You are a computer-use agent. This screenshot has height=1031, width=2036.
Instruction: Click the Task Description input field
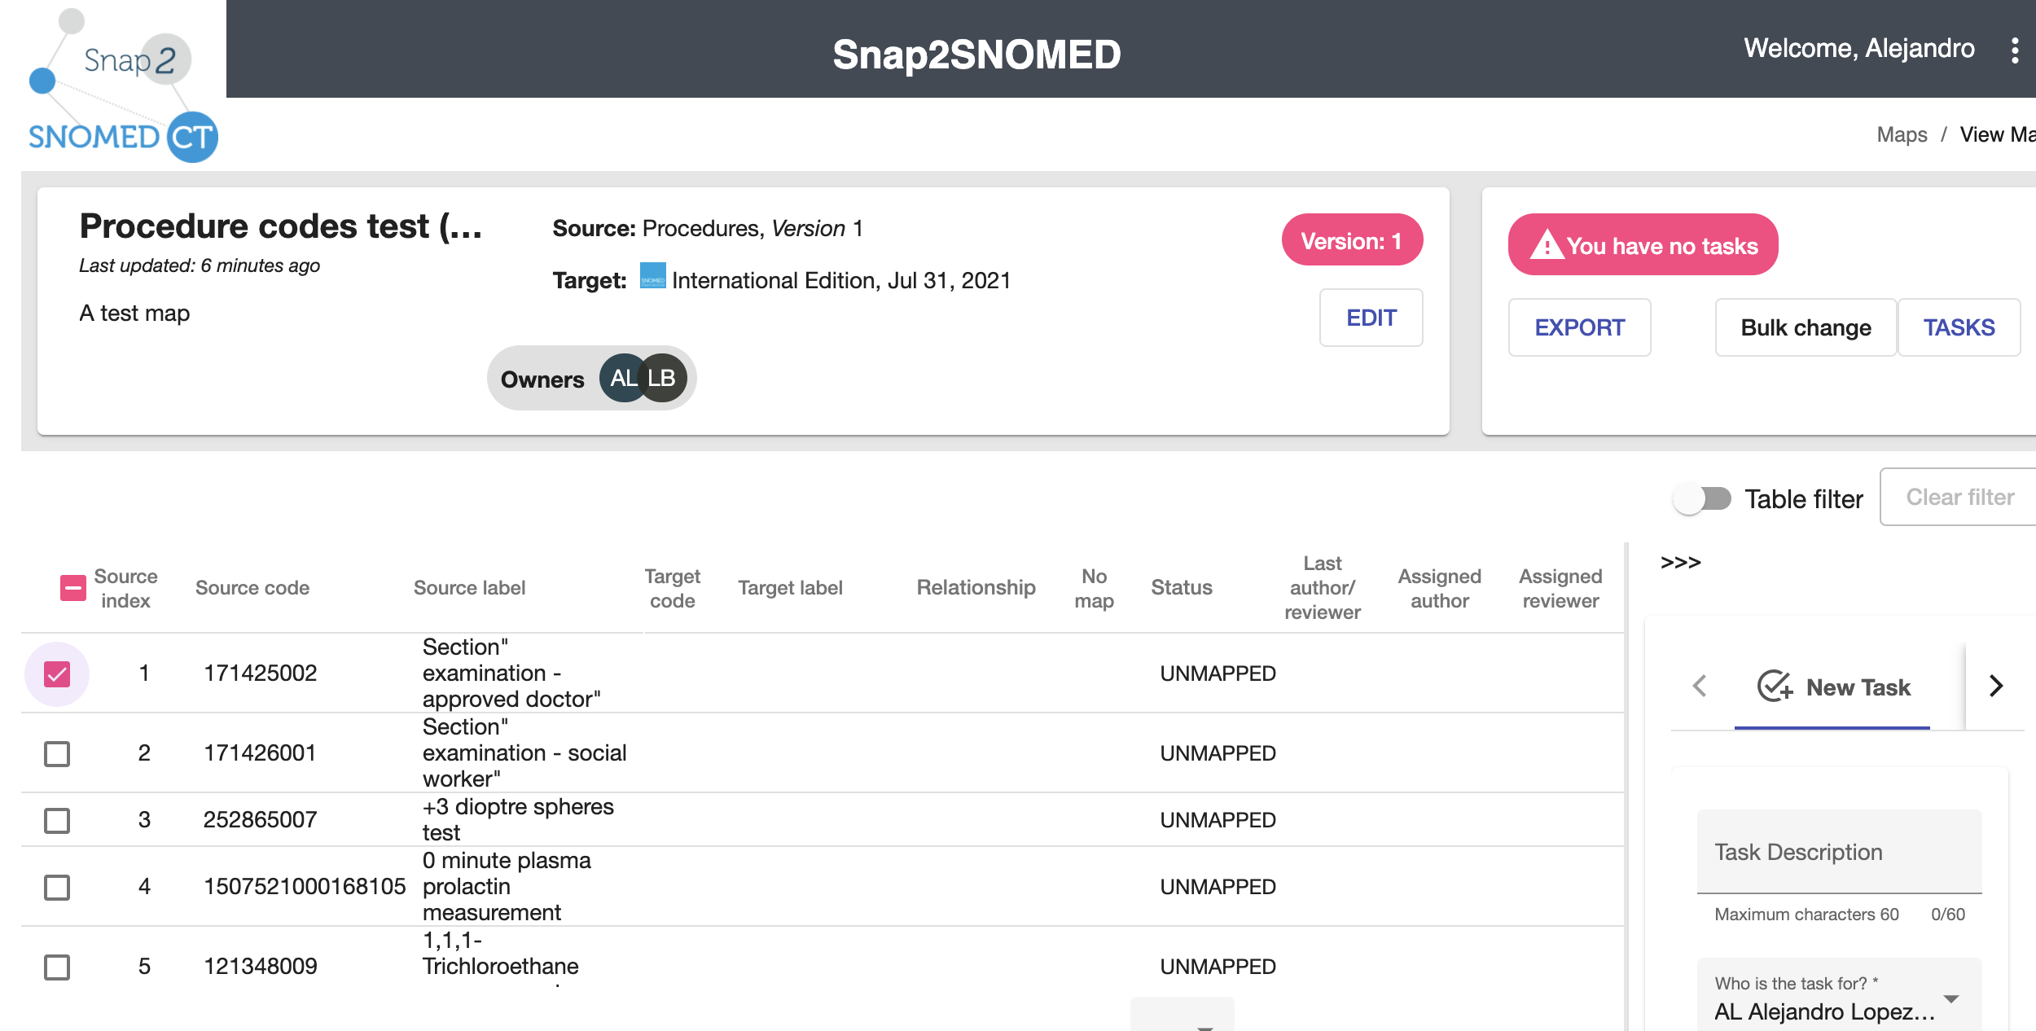(1839, 852)
